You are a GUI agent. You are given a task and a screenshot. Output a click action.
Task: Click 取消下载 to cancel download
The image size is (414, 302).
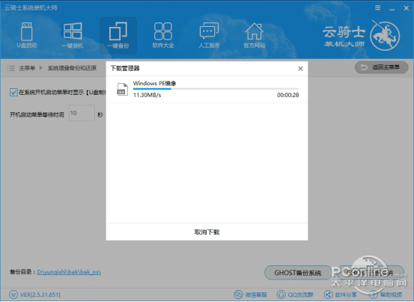click(x=207, y=232)
